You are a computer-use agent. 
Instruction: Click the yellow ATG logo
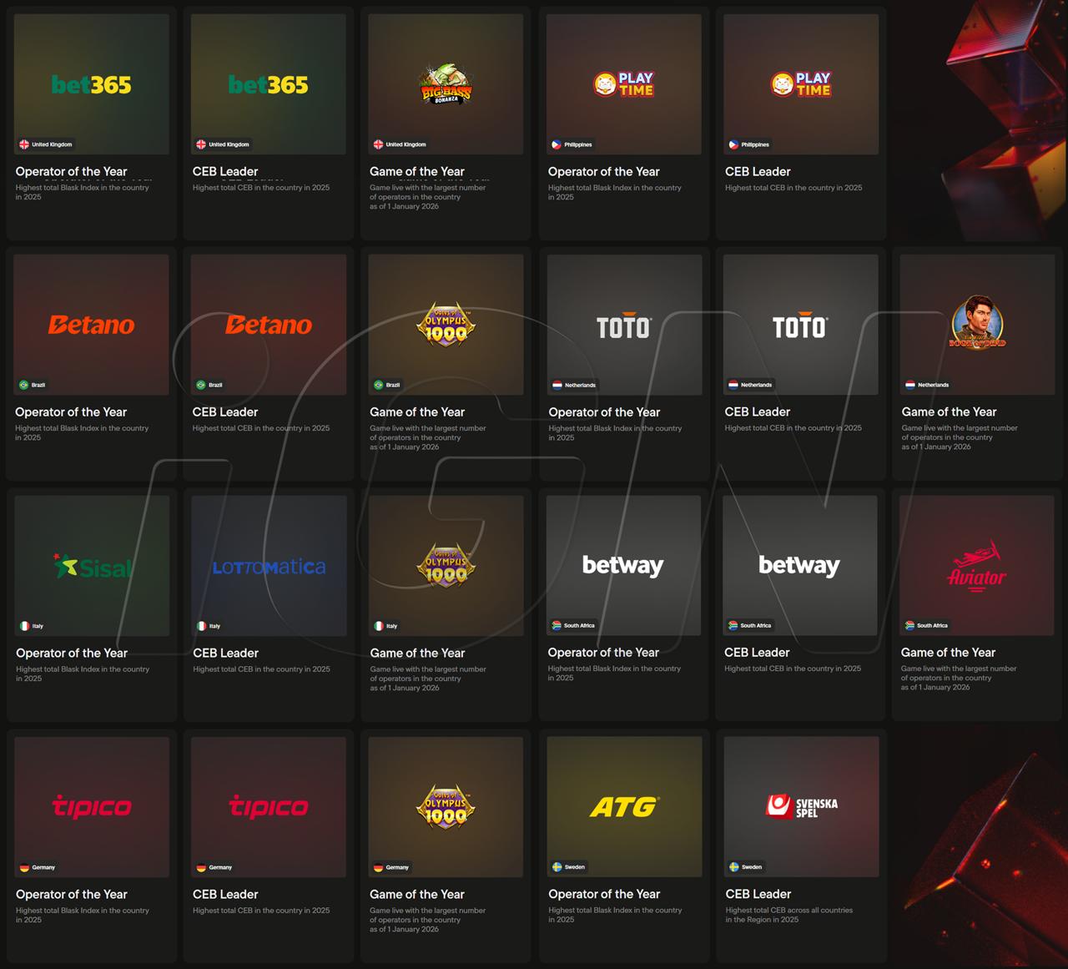click(x=623, y=807)
